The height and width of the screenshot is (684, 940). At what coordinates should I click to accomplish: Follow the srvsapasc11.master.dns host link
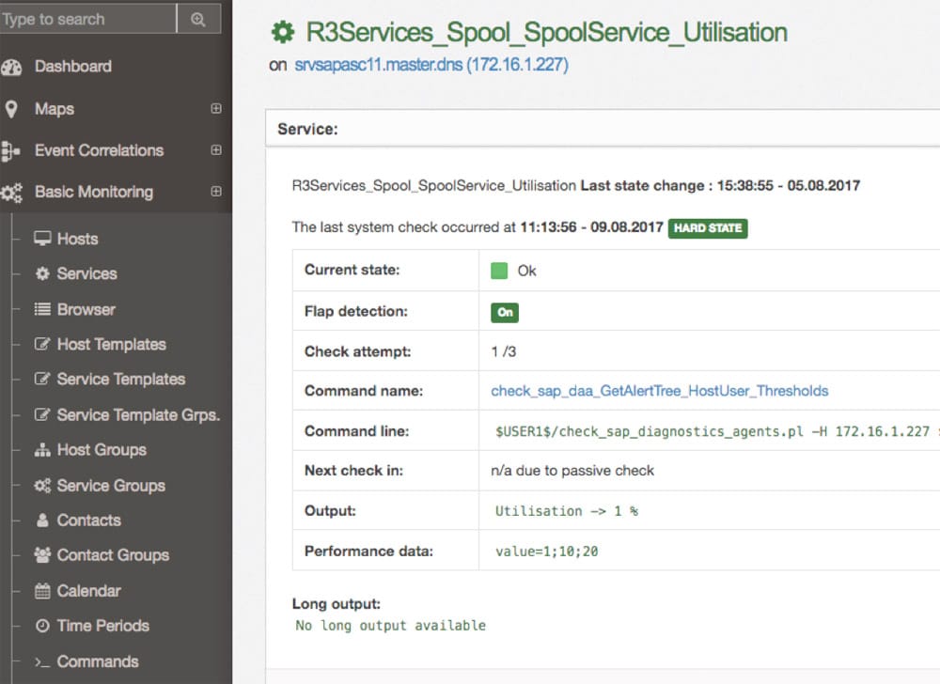pos(431,65)
